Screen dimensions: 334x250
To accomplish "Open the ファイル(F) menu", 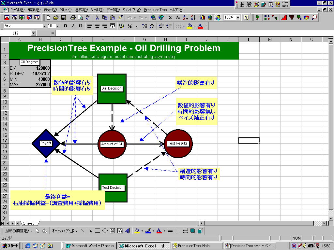I will coord(17,10).
